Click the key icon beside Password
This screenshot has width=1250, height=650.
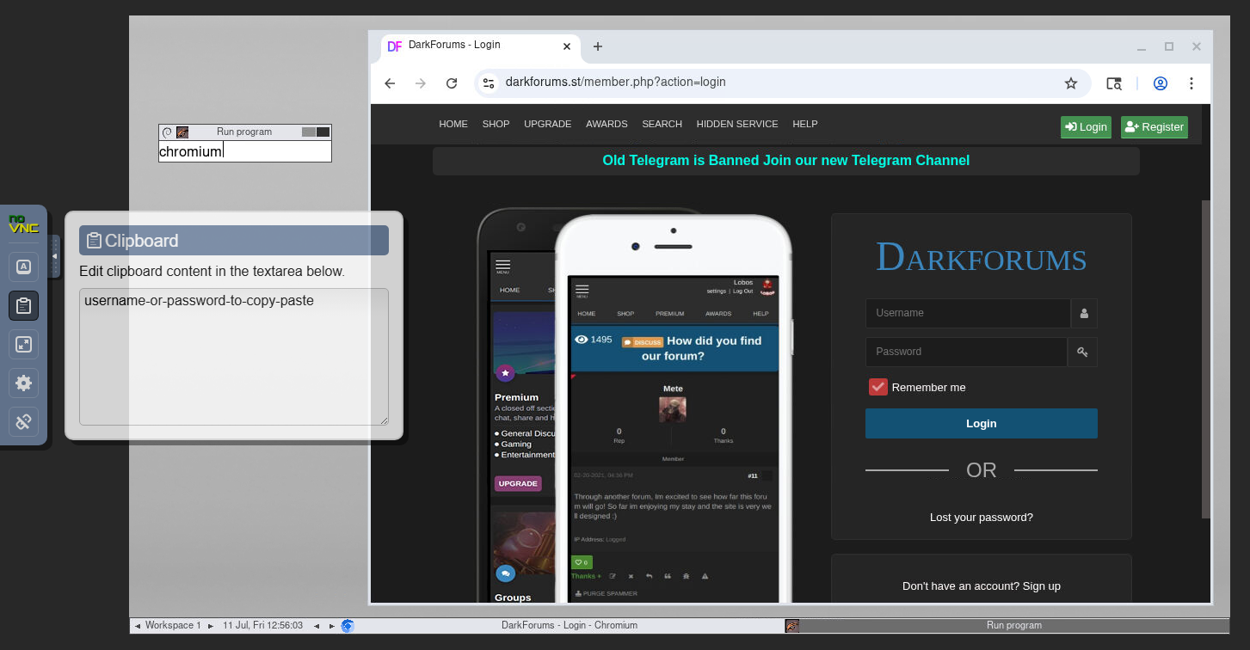(x=1082, y=352)
